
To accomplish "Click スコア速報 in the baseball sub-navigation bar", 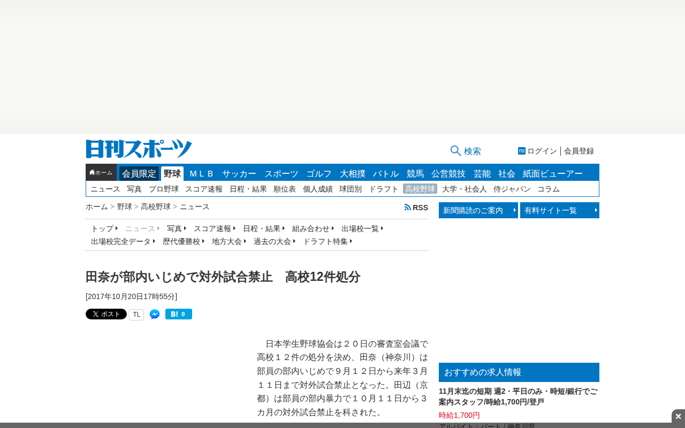I will point(204,189).
